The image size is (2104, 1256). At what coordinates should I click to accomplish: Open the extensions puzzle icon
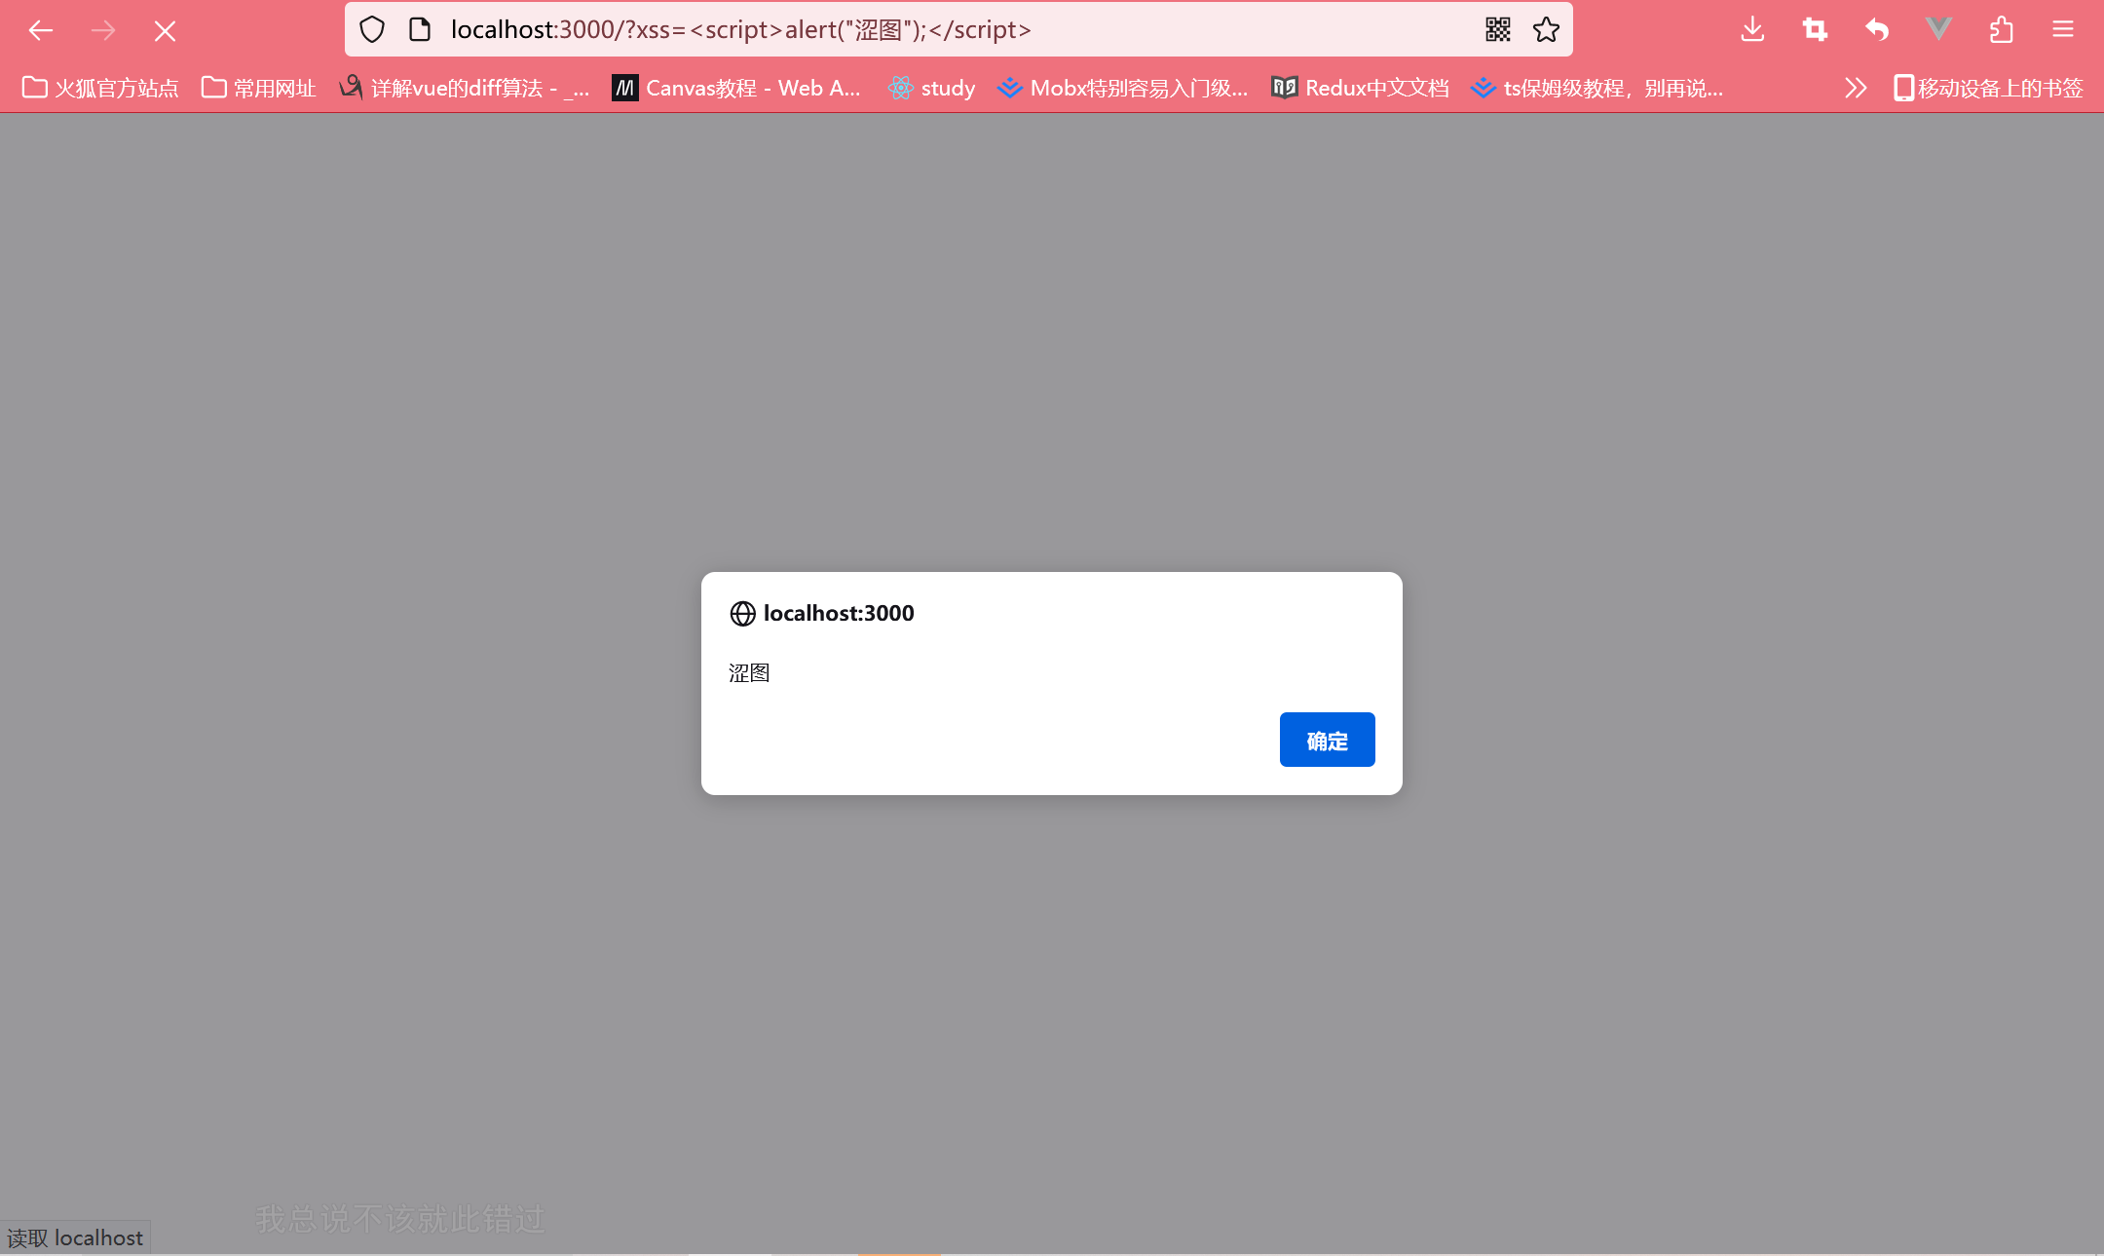[x=2002, y=29]
